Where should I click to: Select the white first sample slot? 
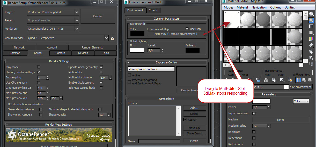pos(231,20)
